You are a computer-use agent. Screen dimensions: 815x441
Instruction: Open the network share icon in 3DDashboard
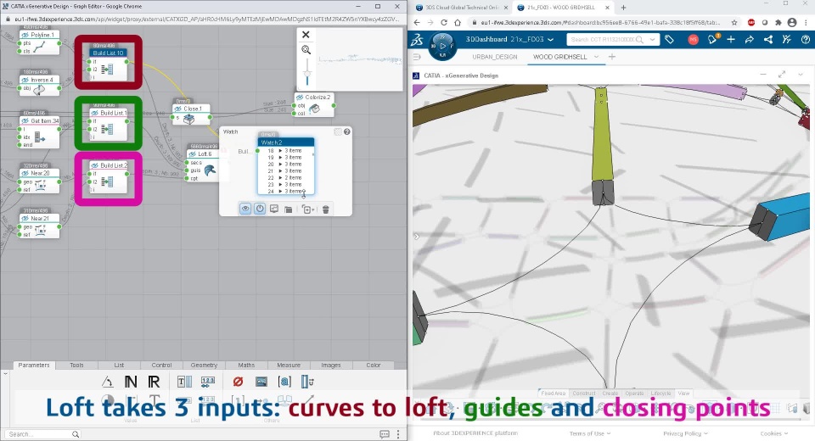[768, 40]
